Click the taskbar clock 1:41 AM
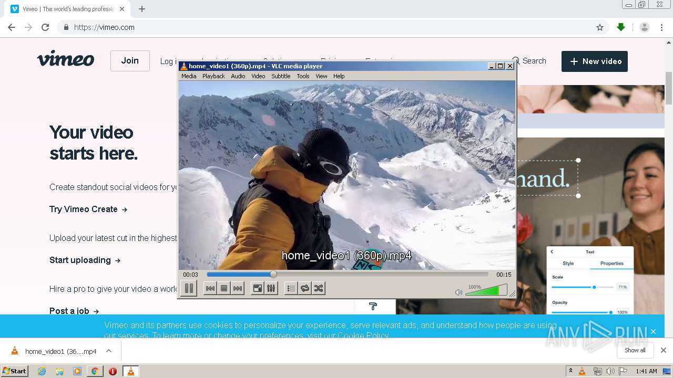 click(x=646, y=371)
